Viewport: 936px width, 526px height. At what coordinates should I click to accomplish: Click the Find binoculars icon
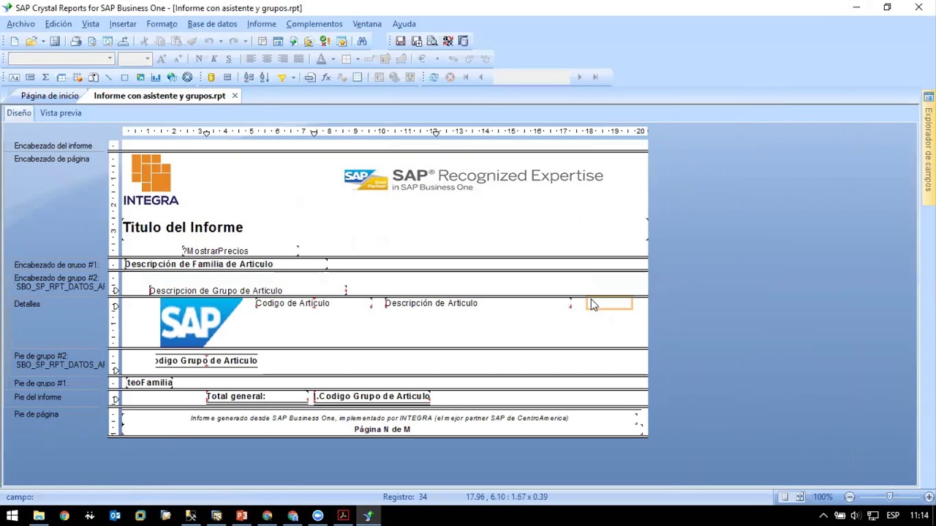362,41
